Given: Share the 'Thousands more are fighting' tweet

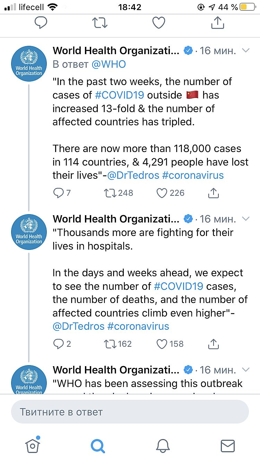Looking at the screenshot, I should click(214, 344).
